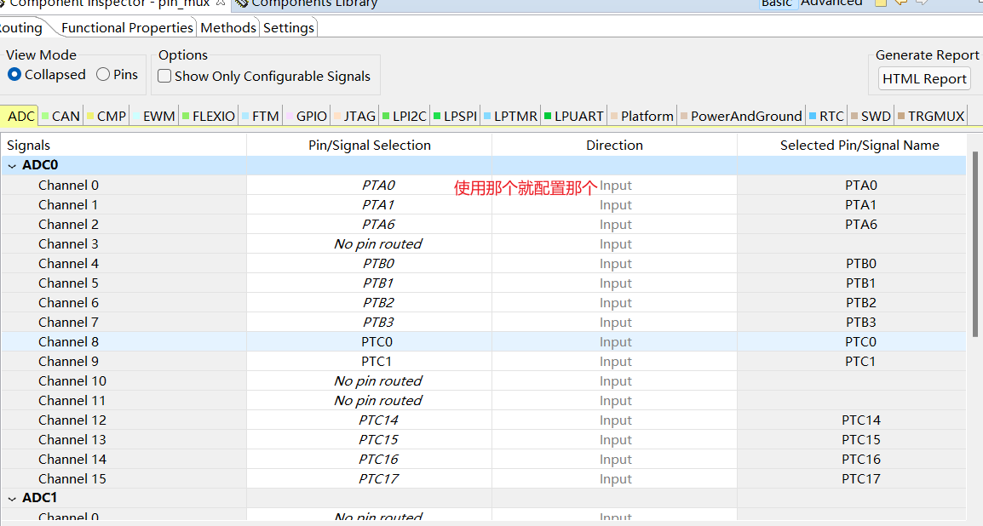
Task: Expand the ADC1 signals group
Action: (x=12, y=497)
